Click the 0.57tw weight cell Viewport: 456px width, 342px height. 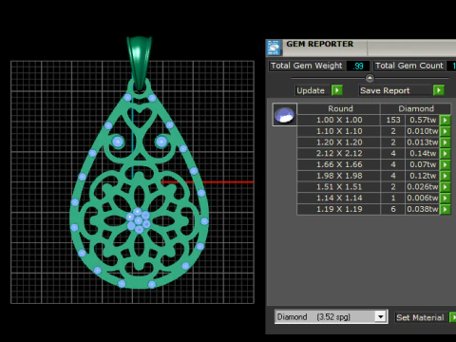click(x=423, y=120)
